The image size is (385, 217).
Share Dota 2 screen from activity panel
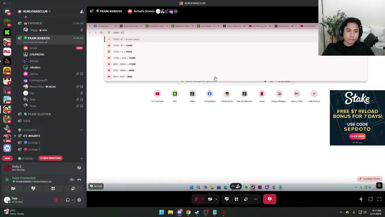tap(79, 168)
